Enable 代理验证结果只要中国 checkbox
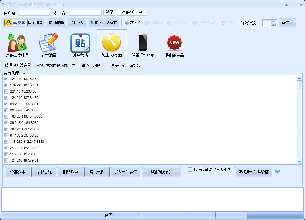 [x=190, y=169]
